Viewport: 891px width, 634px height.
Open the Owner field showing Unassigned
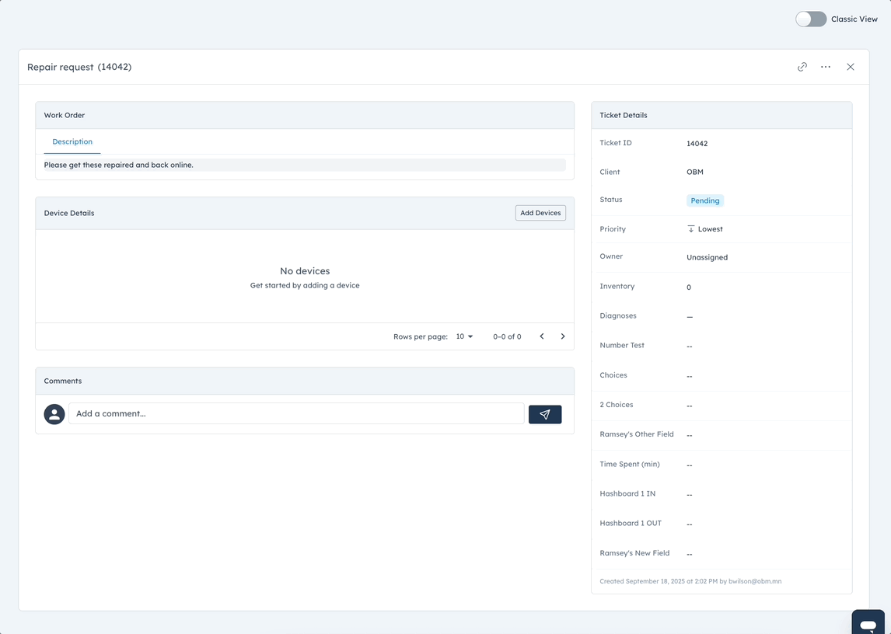707,257
